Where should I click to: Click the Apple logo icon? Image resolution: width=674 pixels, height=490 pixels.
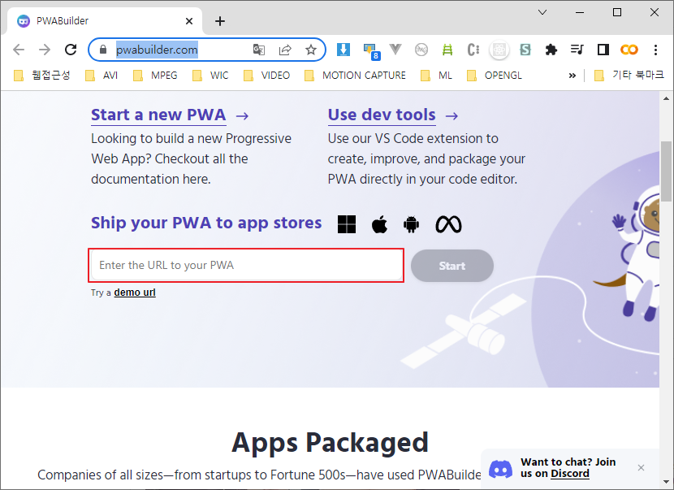[x=379, y=224]
